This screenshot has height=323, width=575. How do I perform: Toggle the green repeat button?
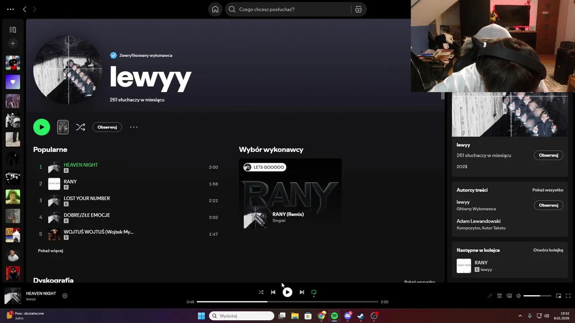pos(314,292)
